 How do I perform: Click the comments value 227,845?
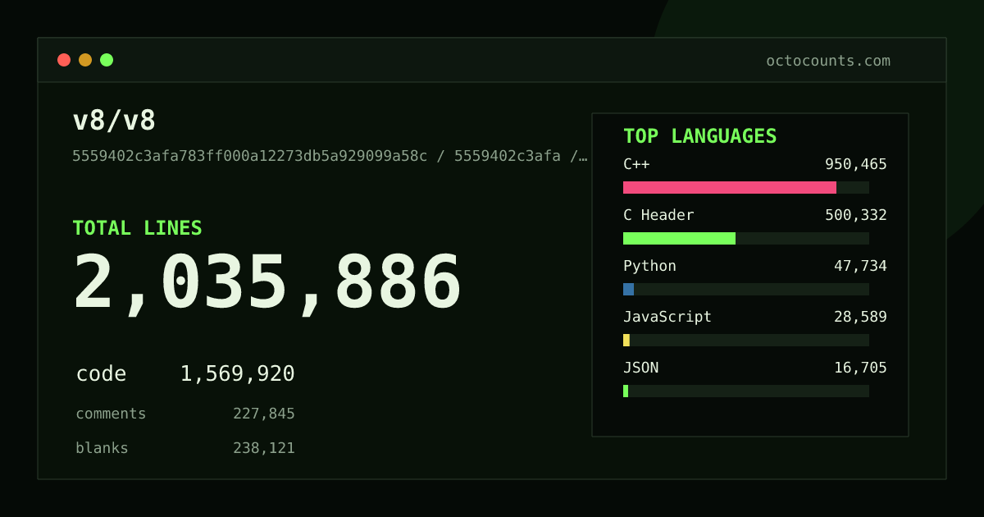(x=264, y=414)
